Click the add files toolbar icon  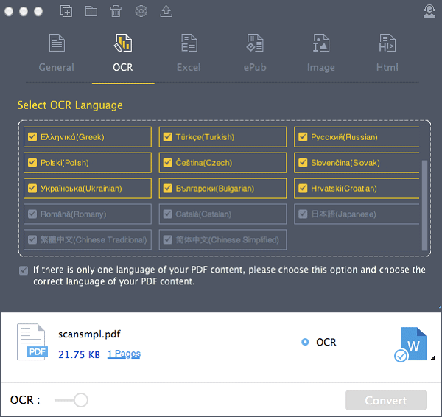[x=66, y=11]
